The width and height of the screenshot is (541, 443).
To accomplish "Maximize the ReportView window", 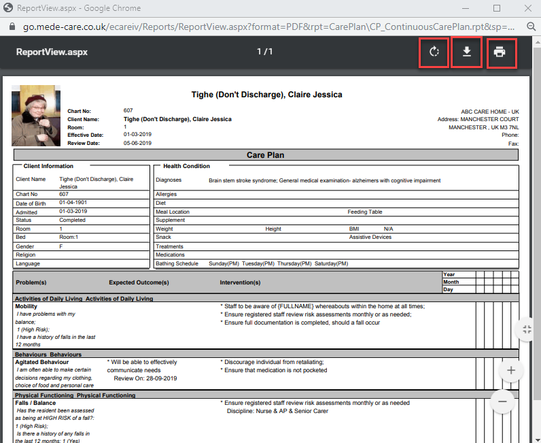I will click(x=497, y=8).
